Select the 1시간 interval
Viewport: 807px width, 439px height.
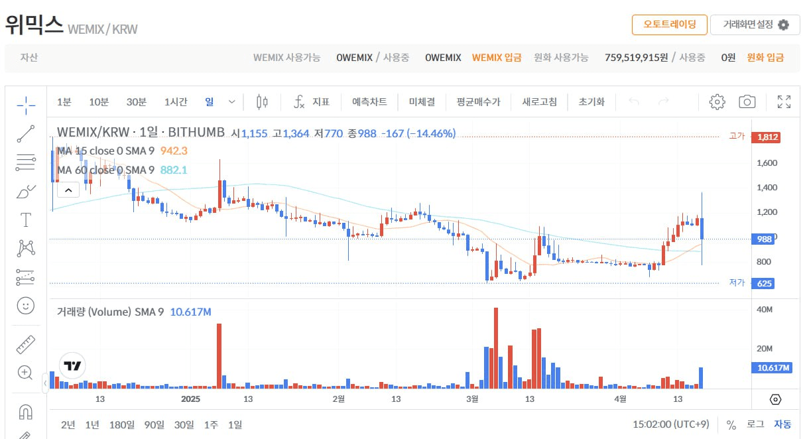pos(176,102)
